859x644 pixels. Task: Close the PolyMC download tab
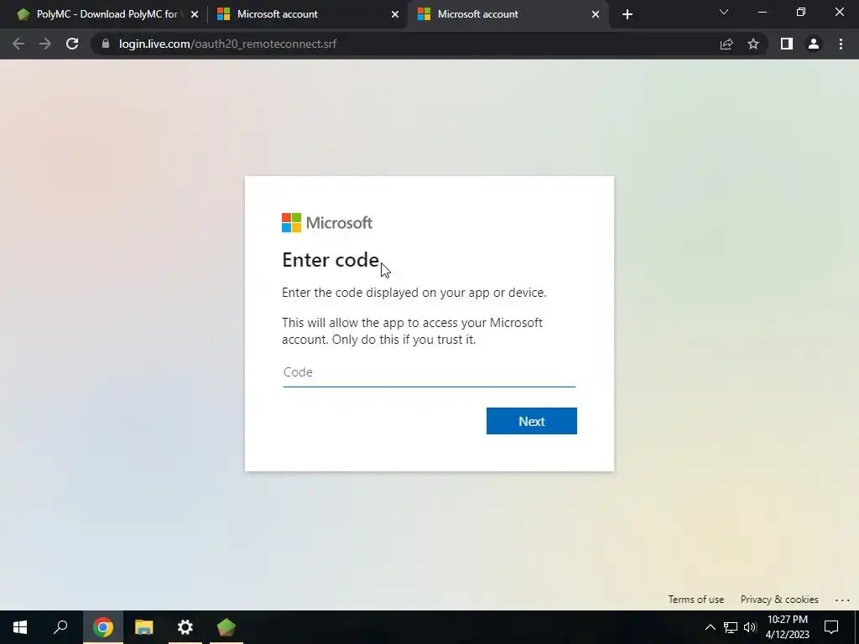[x=195, y=14]
